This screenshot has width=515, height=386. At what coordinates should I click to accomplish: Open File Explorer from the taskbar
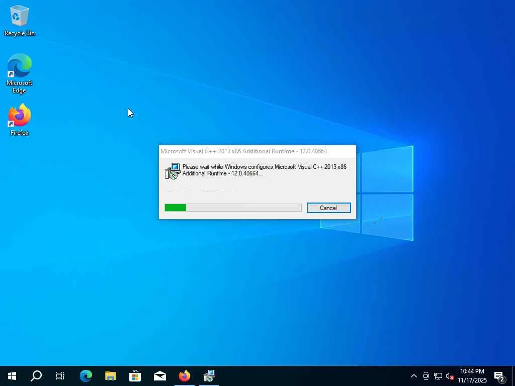coord(110,376)
